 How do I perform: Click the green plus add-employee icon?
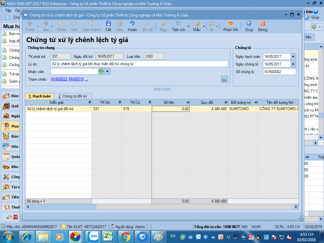101,71
